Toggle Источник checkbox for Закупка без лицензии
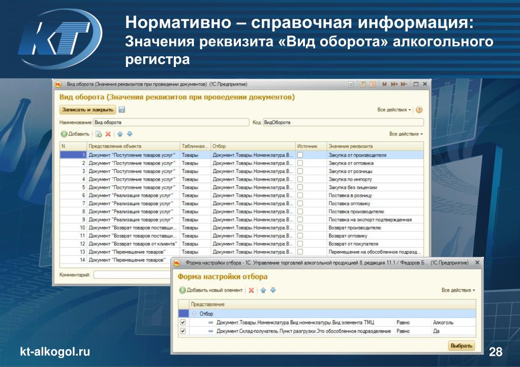The width and height of the screenshot is (520, 367). (300, 187)
